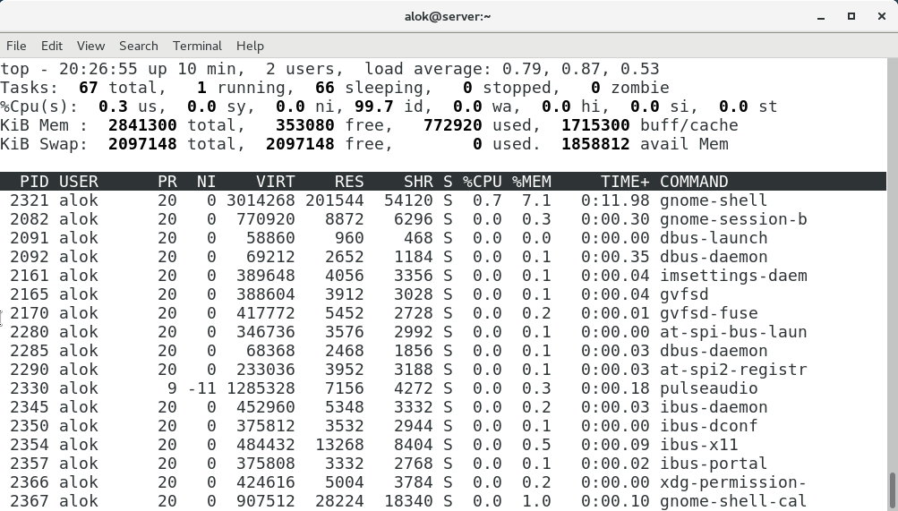Click the total memory value 2841300
The image size is (898, 511).
[142, 125]
